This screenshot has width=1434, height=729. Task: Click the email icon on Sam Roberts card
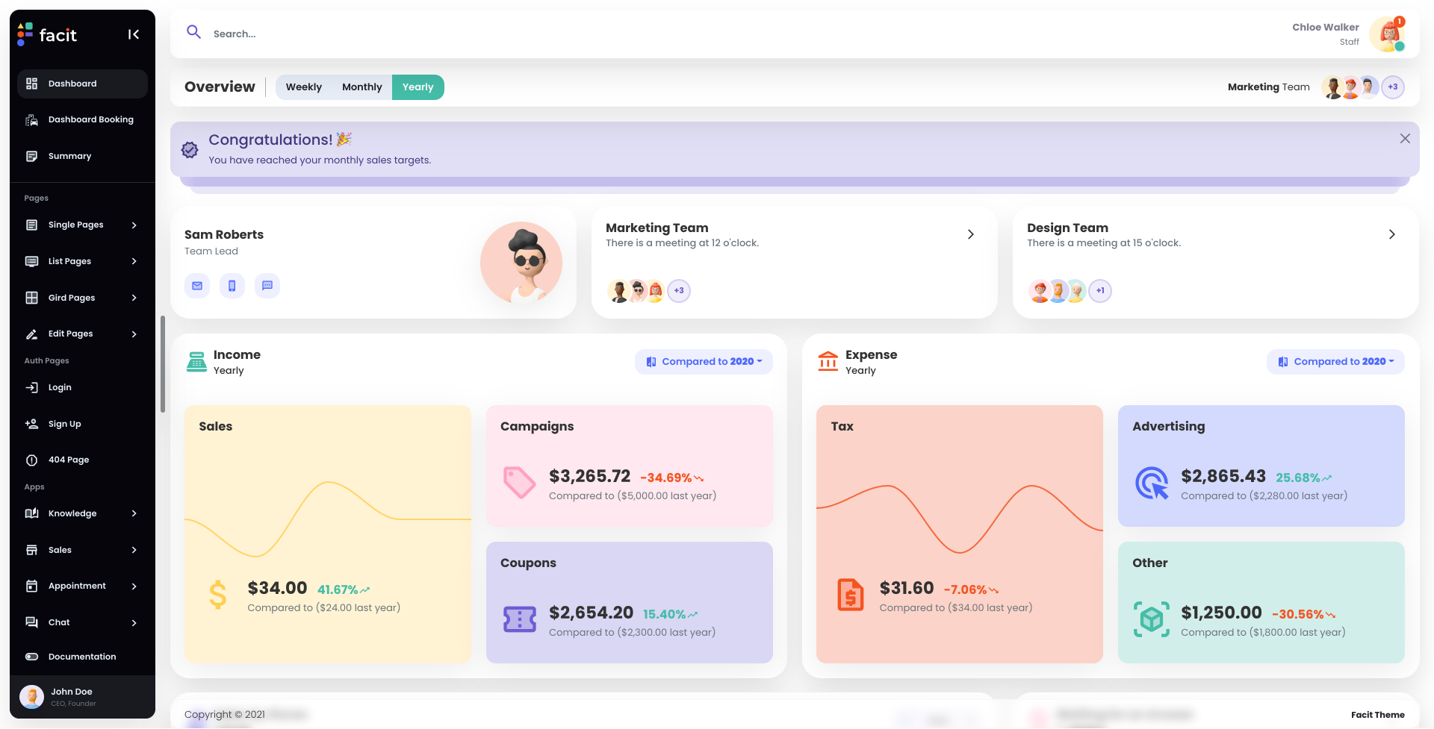coord(196,285)
